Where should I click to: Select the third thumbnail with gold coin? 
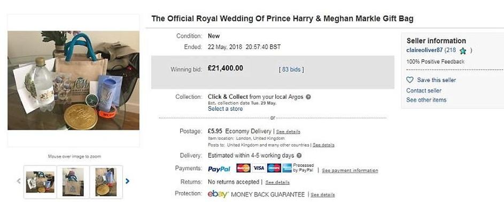click(106, 182)
